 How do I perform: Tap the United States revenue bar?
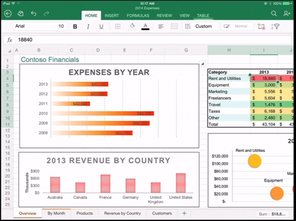pyautogui.click(x=181, y=183)
